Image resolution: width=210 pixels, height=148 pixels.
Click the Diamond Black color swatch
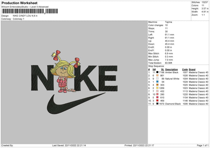click(x=157, y=104)
